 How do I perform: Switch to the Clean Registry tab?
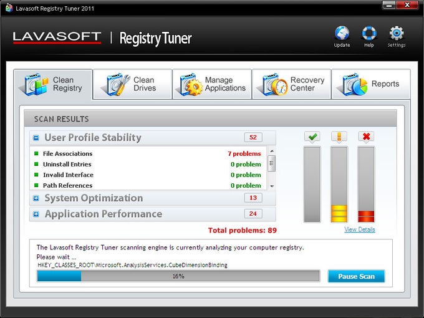point(53,84)
